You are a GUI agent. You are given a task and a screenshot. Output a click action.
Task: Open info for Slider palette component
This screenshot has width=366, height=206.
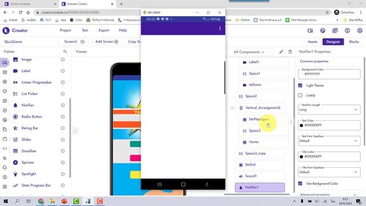pyautogui.click(x=63, y=140)
